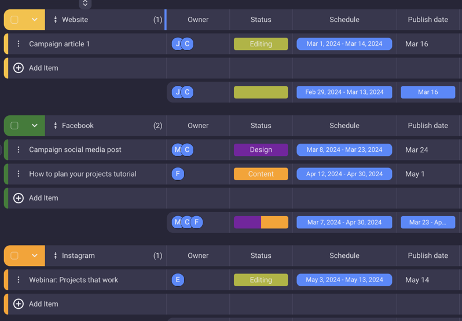Collapse the Website group with chevron
Image resolution: width=462 pixels, height=321 pixels.
35,20
